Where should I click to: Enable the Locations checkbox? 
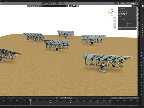click(x=127, y=24)
